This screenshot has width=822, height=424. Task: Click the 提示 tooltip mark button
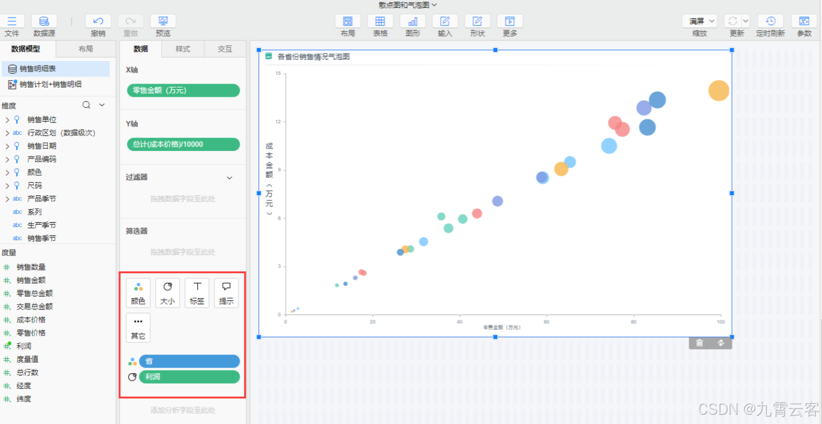[226, 293]
